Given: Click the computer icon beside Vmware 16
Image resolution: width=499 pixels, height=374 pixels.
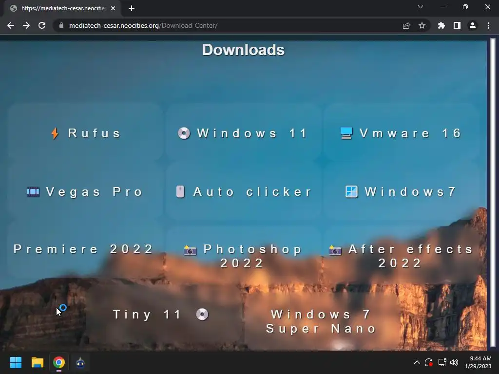Looking at the screenshot, I should click(x=346, y=133).
